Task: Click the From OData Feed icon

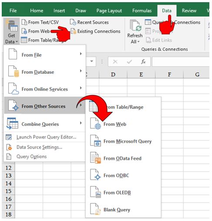Action: [95, 158]
